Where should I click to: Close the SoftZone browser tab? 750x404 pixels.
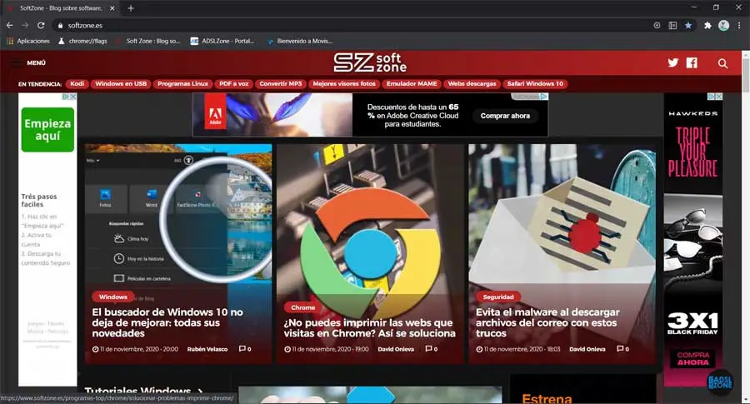pos(112,8)
